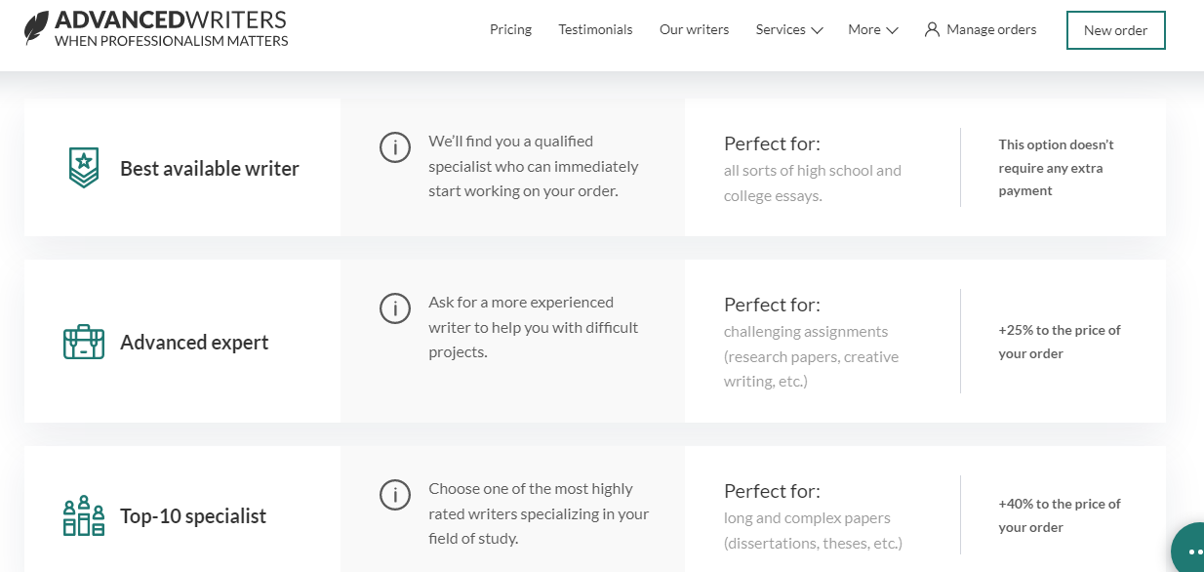The image size is (1204, 572).
Task: Click the Top-10 specialist podium icon
Action: [x=84, y=515]
